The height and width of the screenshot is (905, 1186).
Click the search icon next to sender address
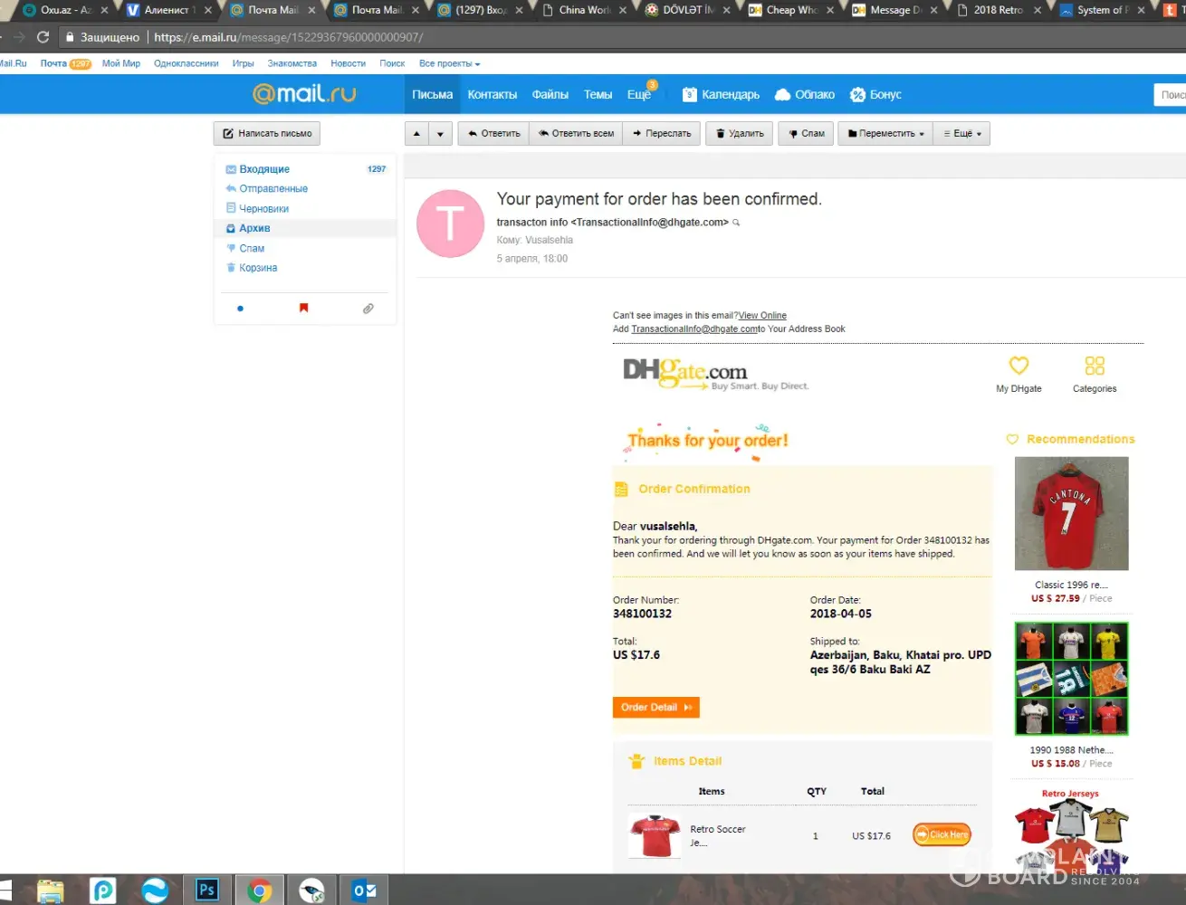736,223
